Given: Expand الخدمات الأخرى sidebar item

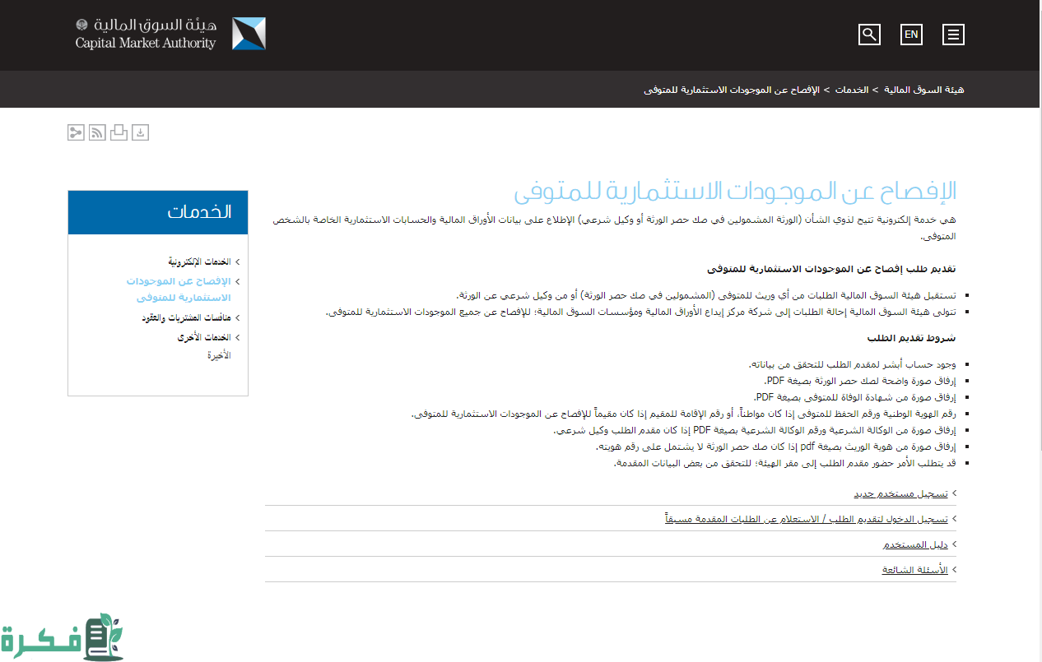Looking at the screenshot, I should click(x=203, y=337).
